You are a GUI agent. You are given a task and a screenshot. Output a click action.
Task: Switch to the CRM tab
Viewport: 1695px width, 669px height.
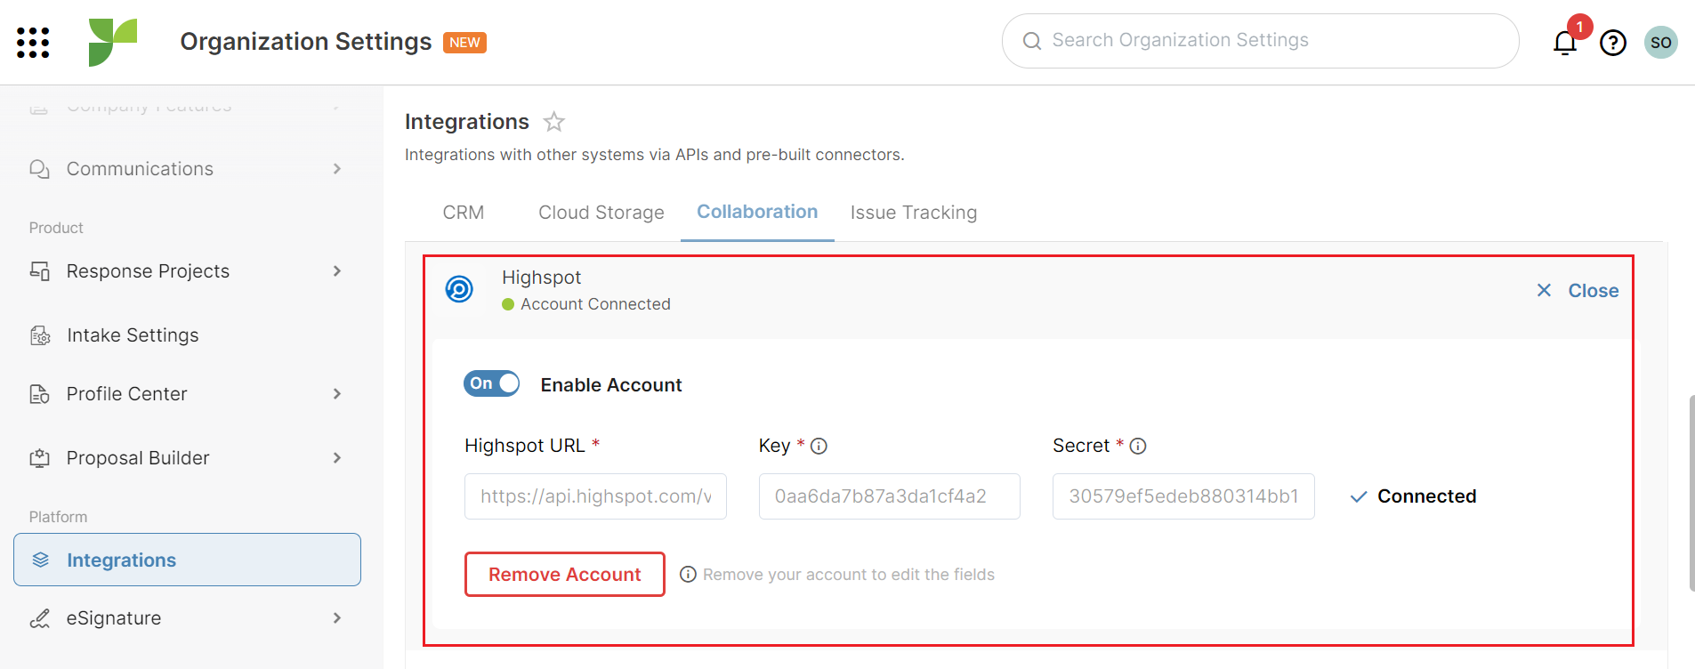pyautogui.click(x=464, y=213)
